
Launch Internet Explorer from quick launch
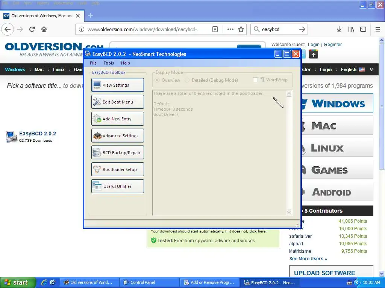tap(44, 282)
